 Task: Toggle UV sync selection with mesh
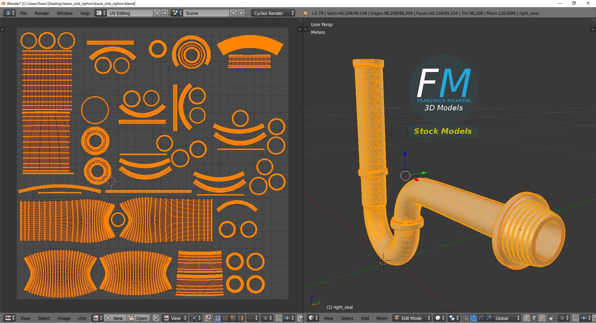(208, 318)
